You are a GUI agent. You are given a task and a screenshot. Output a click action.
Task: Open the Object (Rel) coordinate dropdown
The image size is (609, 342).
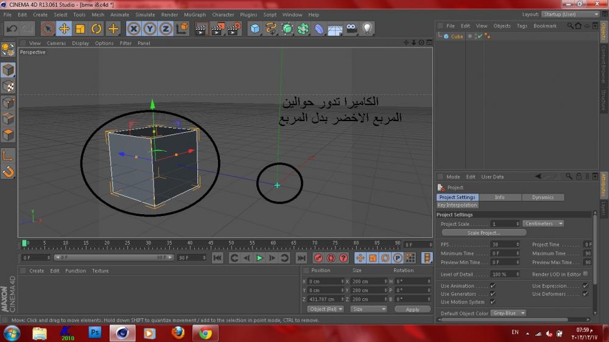[x=326, y=309]
